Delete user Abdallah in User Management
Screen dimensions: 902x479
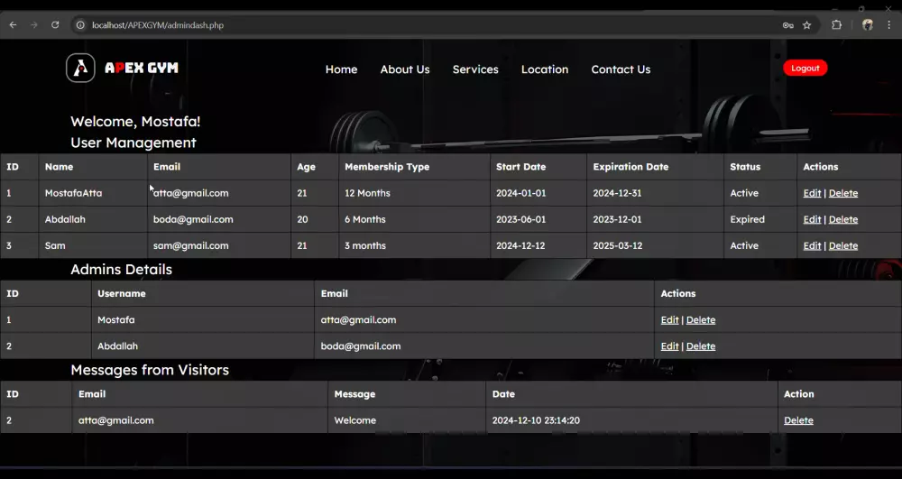tap(843, 220)
